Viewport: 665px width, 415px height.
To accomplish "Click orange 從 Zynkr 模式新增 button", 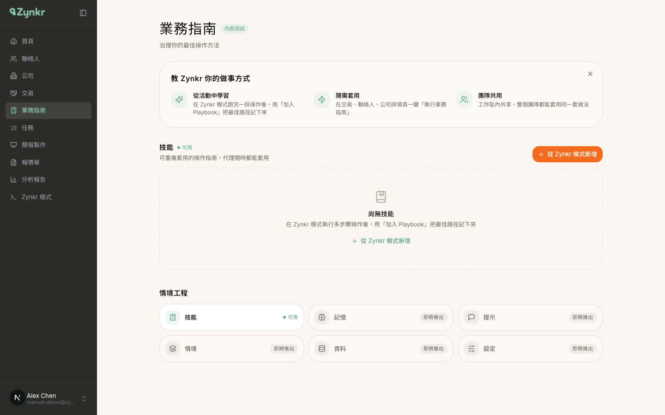I will coord(568,154).
